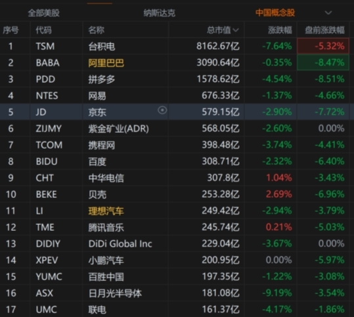The height and width of the screenshot is (317, 354).
Task: Switch to 纳斯达克 tab
Action: (160, 13)
